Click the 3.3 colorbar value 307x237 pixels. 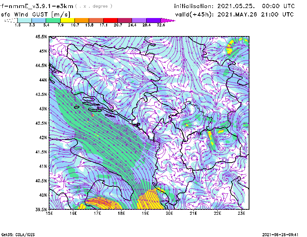(32, 25)
